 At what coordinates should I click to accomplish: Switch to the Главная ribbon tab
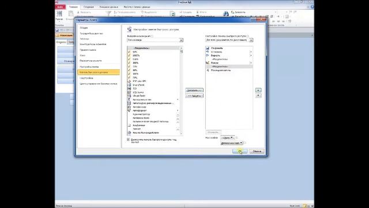(x=73, y=7)
